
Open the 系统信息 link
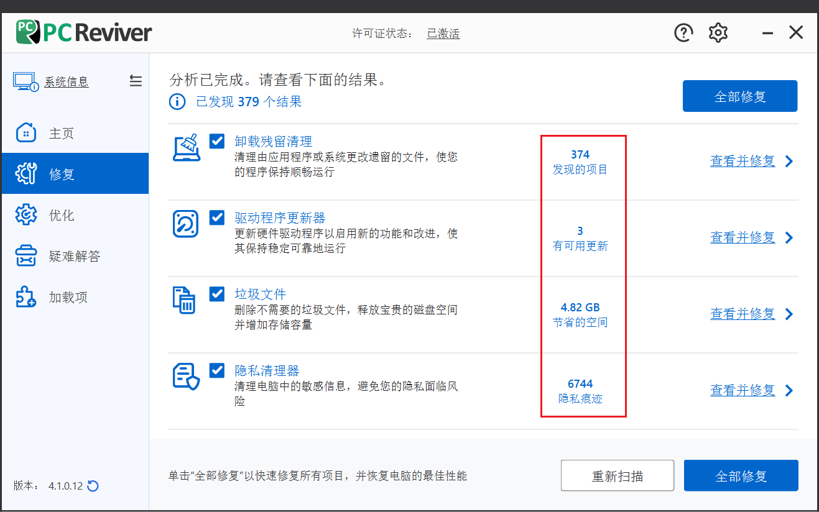67,81
